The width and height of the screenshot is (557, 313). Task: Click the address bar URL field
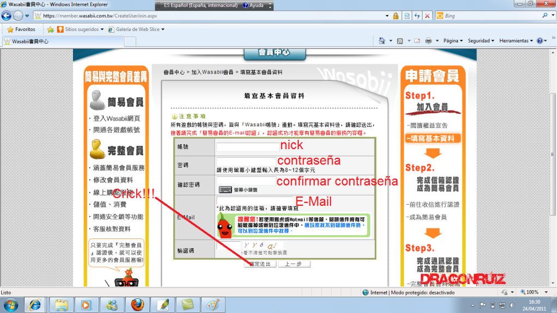pyautogui.click(x=210, y=16)
